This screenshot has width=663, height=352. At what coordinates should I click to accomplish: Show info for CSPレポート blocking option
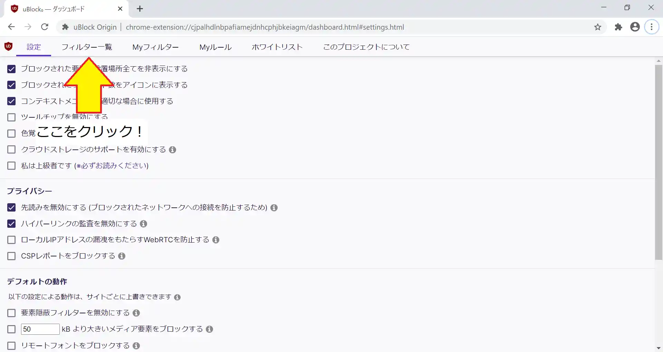tap(122, 256)
